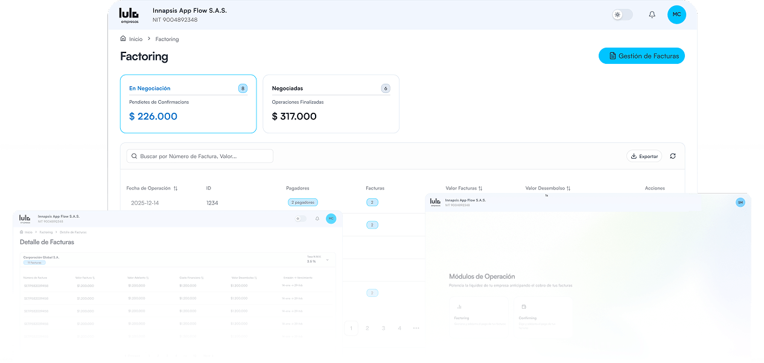Click the lulo empresas logo in main header
The width and height of the screenshot is (764, 363).
pyautogui.click(x=129, y=15)
